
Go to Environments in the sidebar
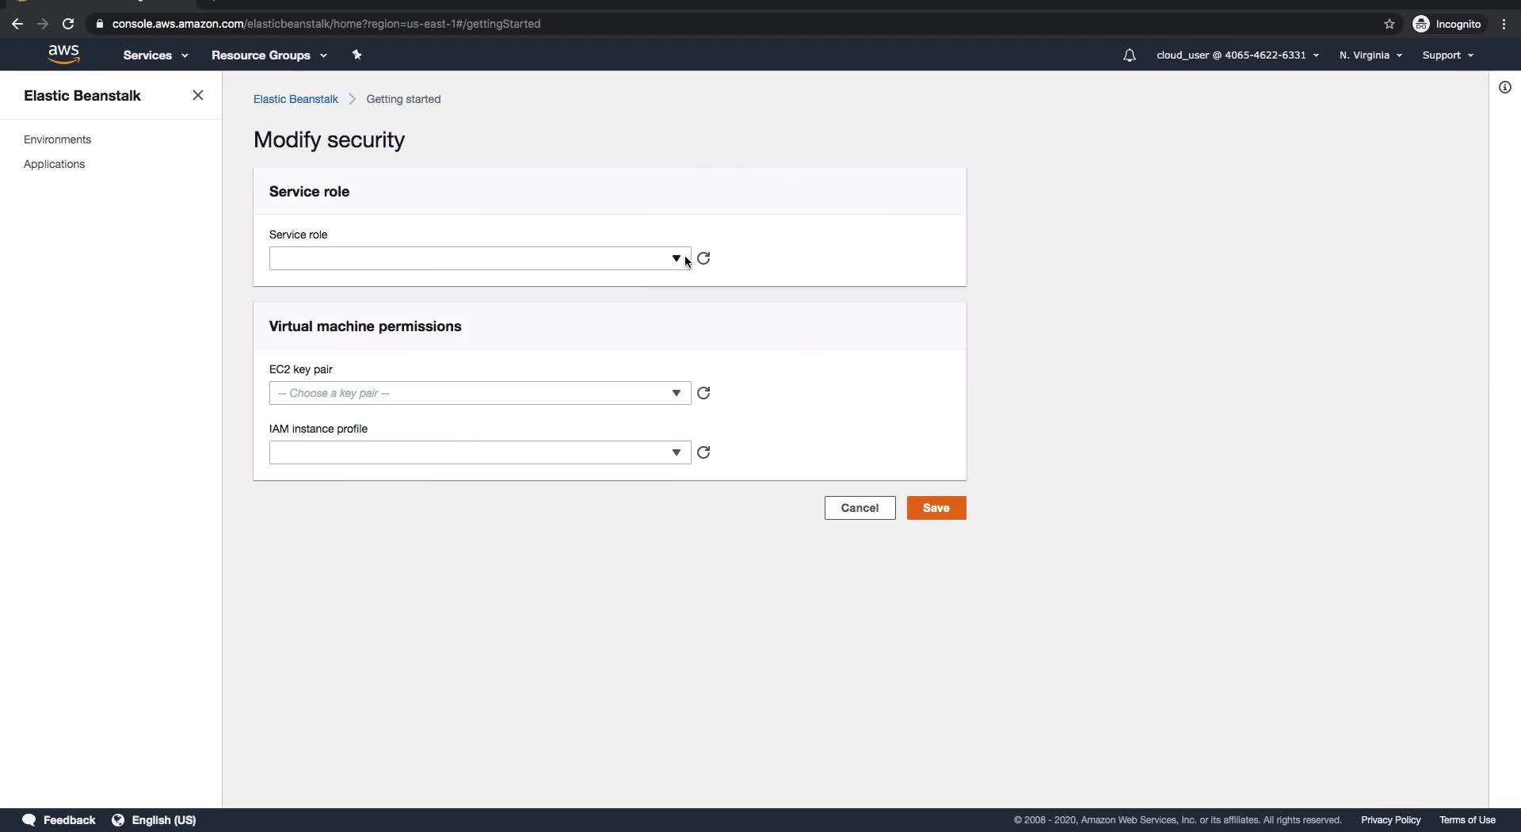click(x=58, y=139)
